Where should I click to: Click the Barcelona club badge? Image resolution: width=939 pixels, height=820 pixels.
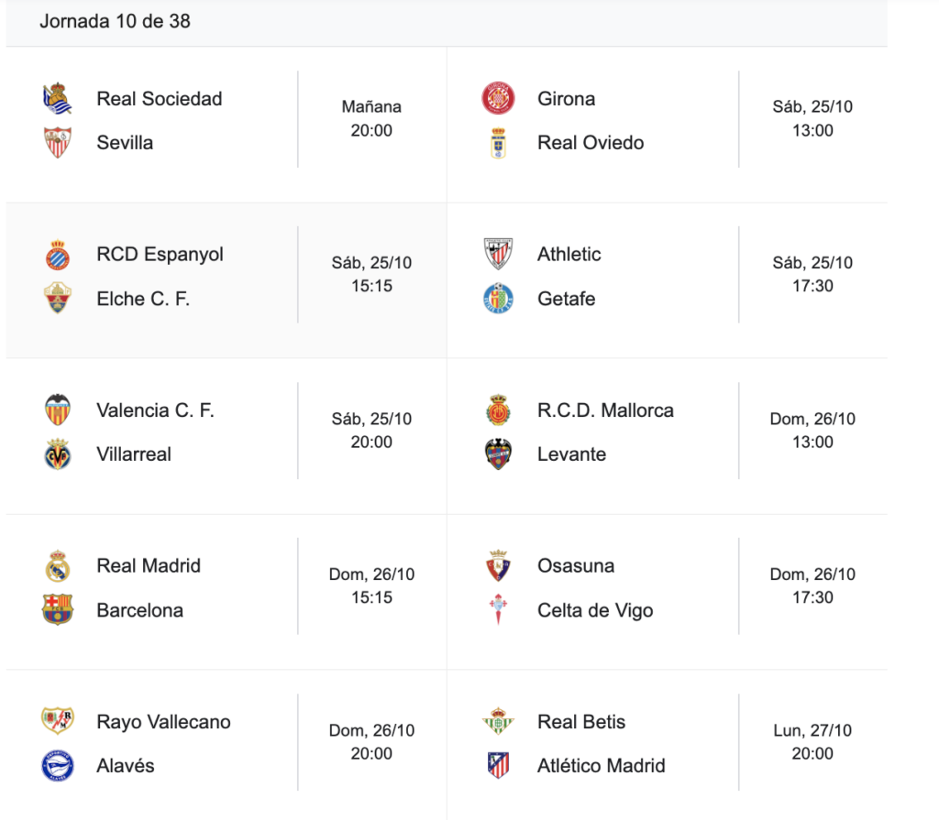[58, 609]
